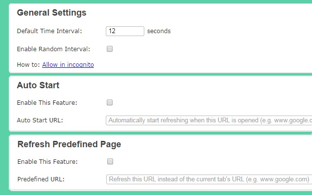Image resolution: width=312 pixels, height=195 pixels.
Task: Click Enable This Feature label under Auto Start
Action: [47, 102]
